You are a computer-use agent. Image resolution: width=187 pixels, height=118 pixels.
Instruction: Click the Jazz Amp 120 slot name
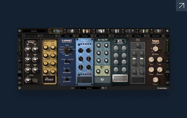click(102, 36)
